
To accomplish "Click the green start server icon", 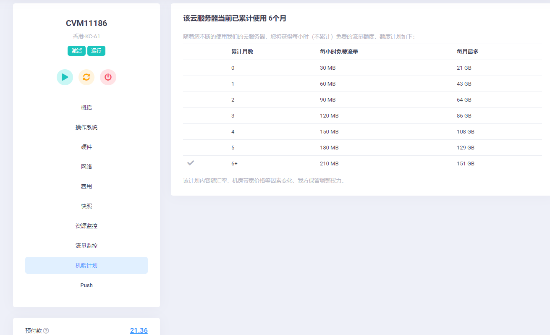I will (x=65, y=77).
